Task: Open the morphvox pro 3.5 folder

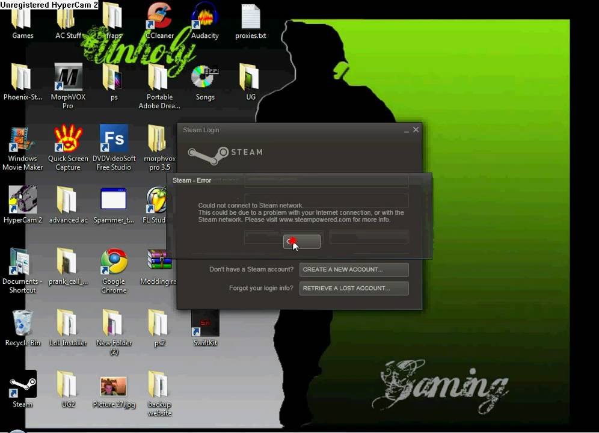Action: (x=159, y=149)
